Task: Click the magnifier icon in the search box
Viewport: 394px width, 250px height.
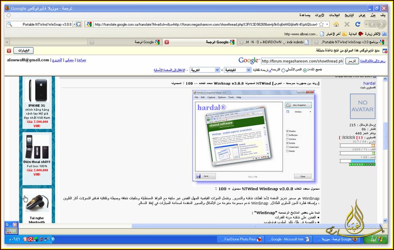Action: click(9, 24)
